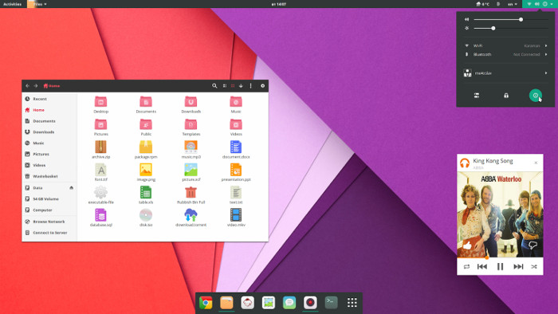
Task: Select the video.mkv file
Action: 236,215
